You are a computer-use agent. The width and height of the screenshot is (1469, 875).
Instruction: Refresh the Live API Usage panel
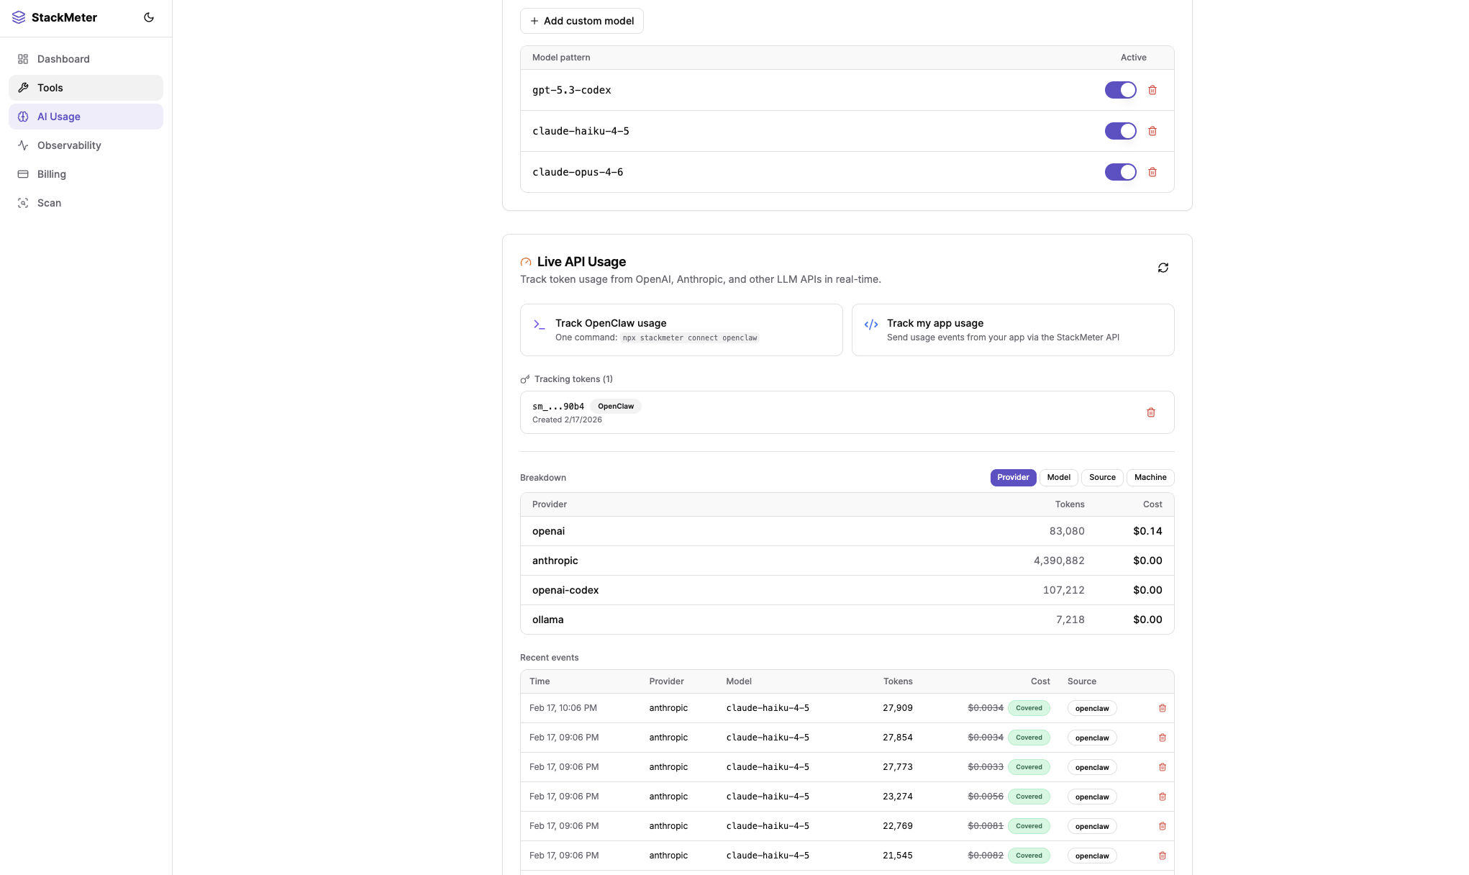click(x=1163, y=267)
